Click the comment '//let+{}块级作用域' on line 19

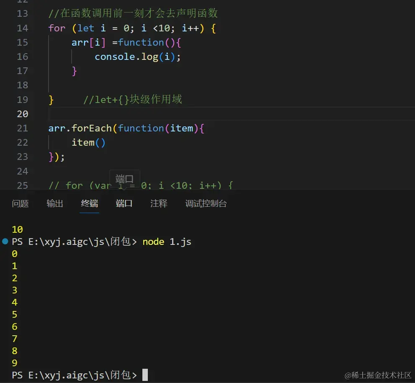pos(133,100)
